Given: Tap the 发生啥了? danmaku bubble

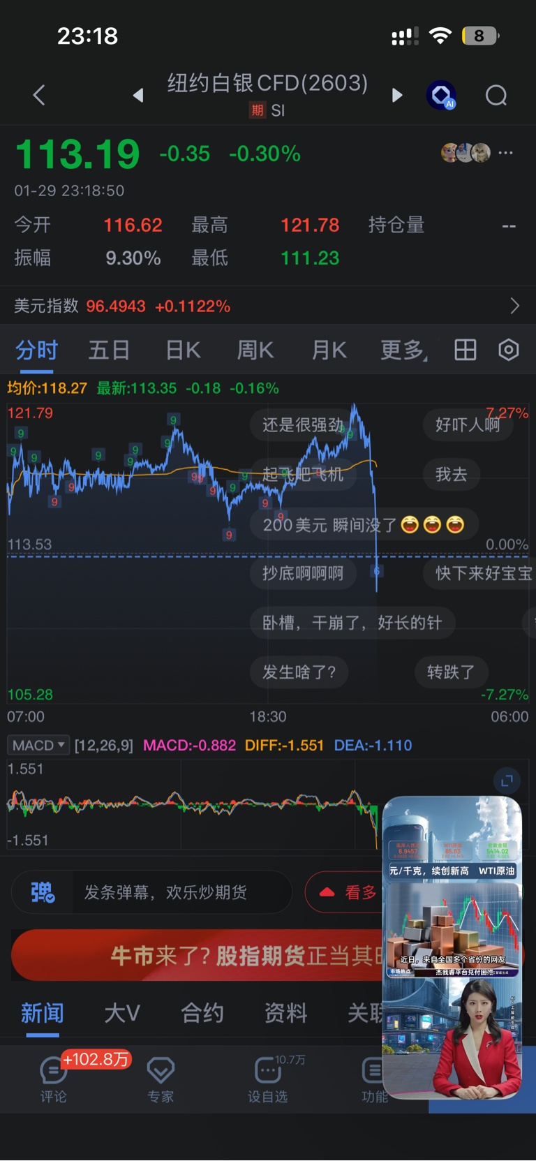Looking at the screenshot, I should pyautogui.click(x=299, y=672).
